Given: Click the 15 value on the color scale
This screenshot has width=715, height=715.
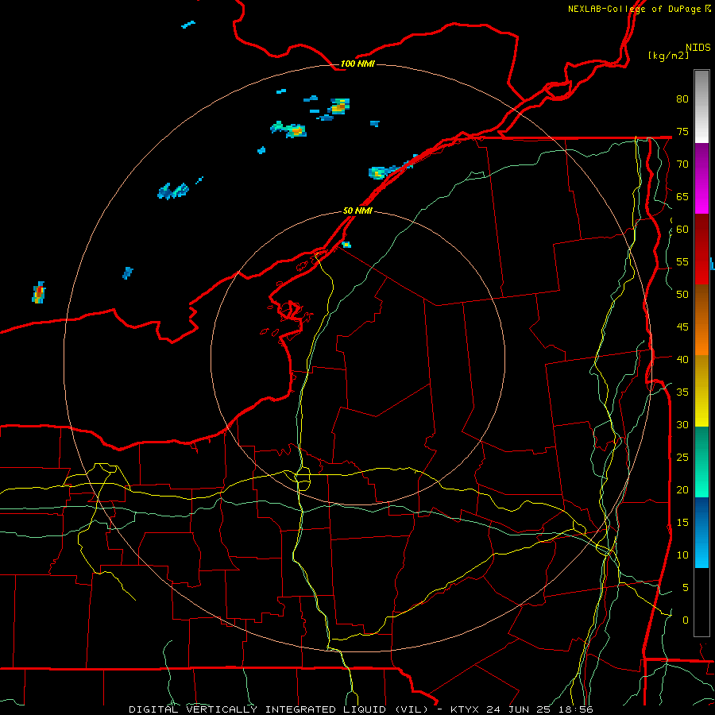Looking at the screenshot, I should (682, 523).
